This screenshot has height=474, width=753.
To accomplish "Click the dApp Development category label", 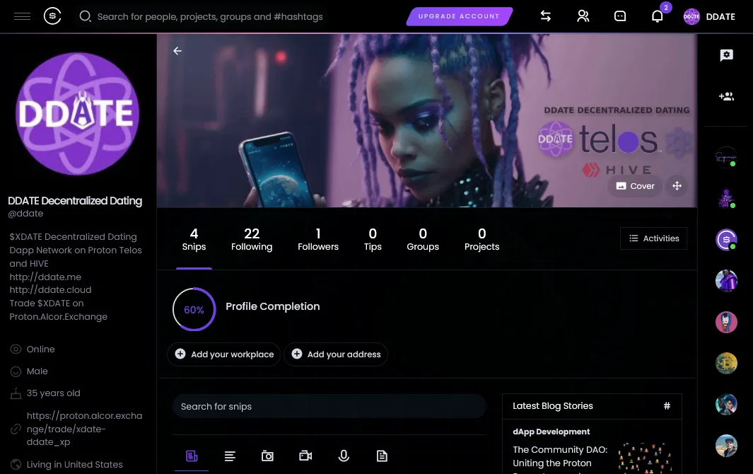I will (551, 432).
